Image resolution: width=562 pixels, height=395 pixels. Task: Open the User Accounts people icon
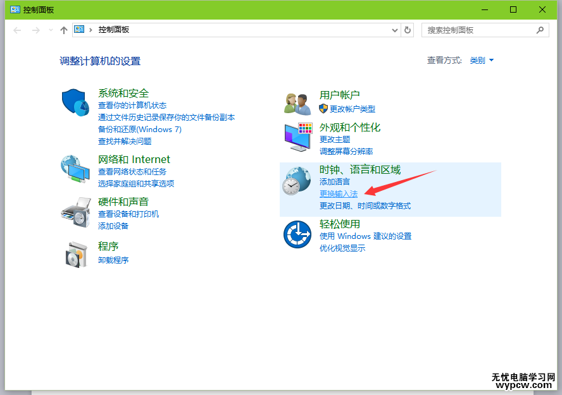coord(297,104)
